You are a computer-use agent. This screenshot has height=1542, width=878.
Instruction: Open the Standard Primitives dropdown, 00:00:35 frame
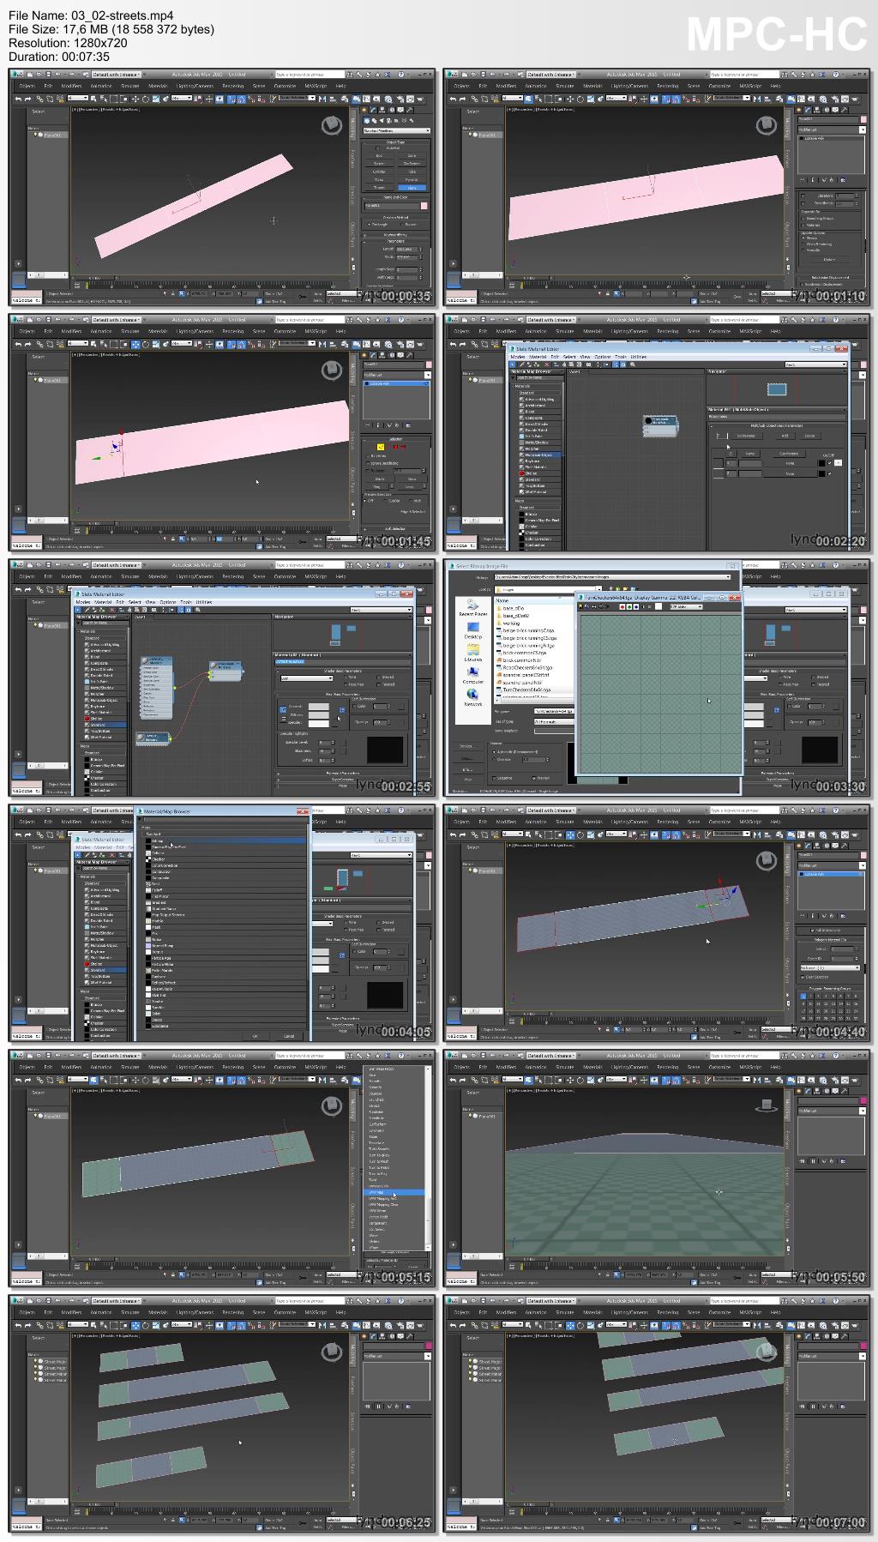tap(396, 130)
